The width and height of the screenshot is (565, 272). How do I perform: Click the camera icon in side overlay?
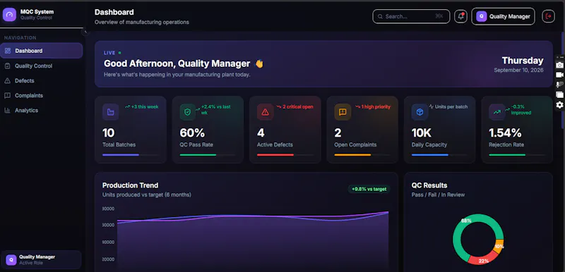point(559,65)
